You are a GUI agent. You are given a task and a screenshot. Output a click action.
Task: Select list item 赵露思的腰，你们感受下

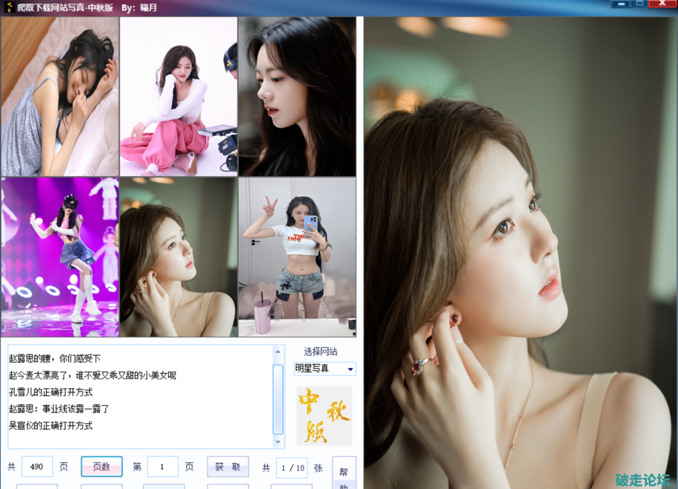(x=55, y=359)
